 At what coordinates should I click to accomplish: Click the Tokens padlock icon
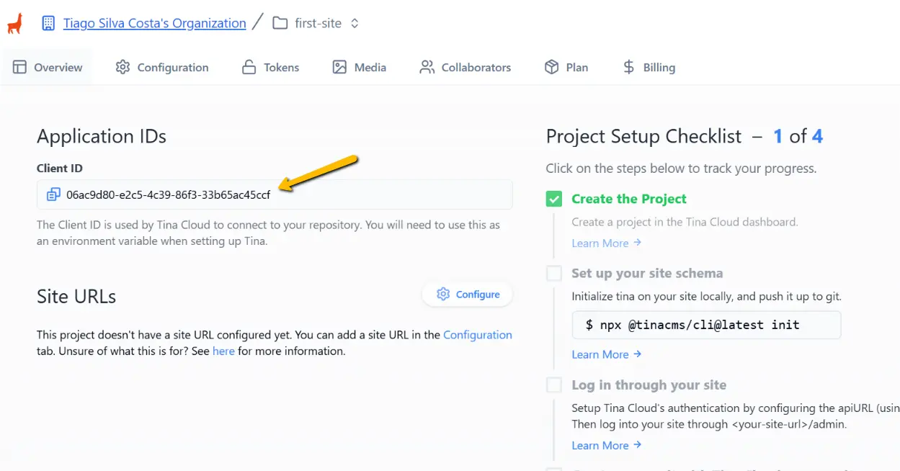tap(249, 67)
